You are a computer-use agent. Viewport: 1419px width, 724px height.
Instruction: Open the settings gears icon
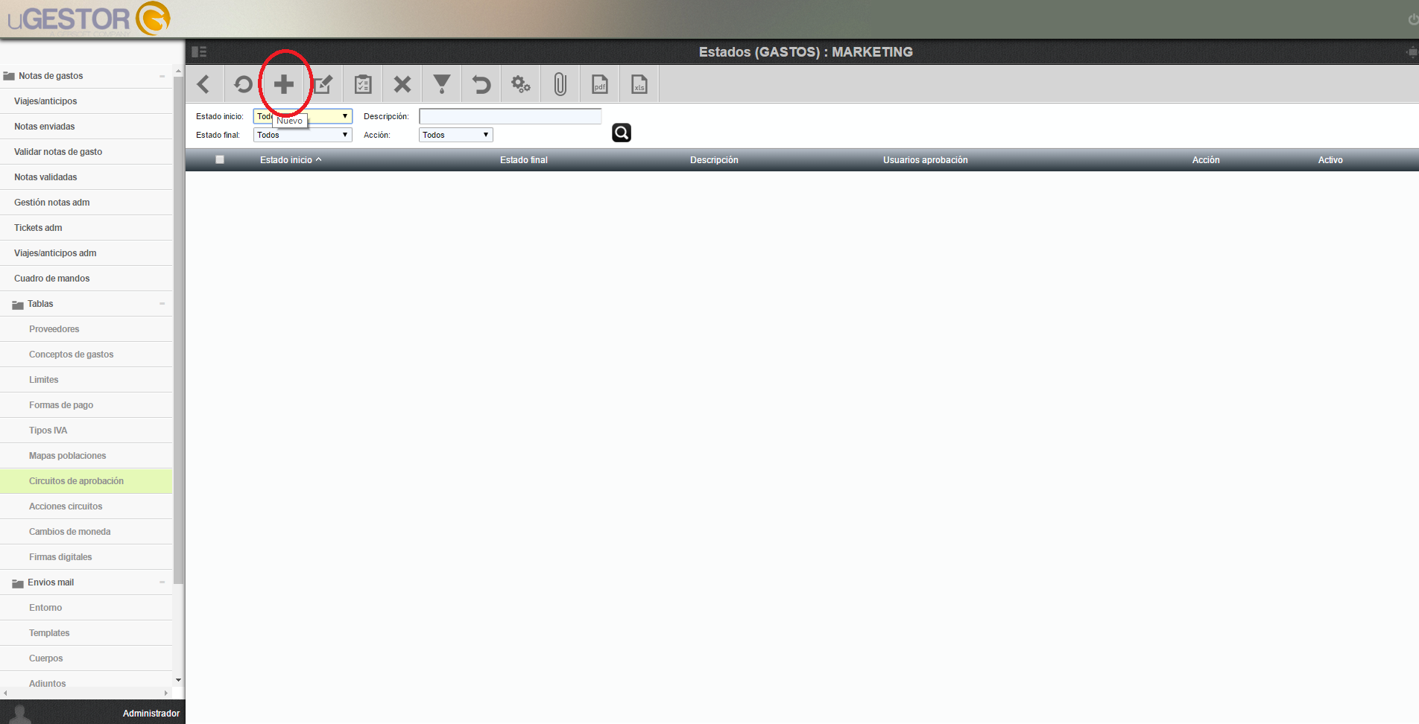coord(521,84)
